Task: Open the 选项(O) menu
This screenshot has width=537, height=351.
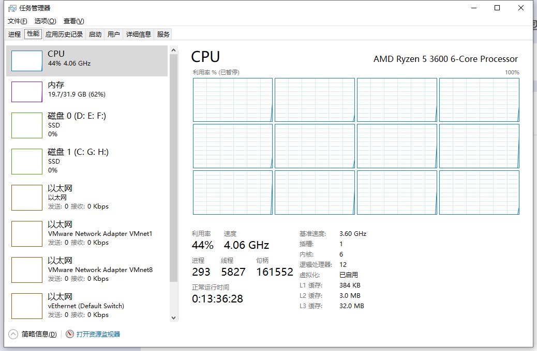Action: [x=45, y=21]
